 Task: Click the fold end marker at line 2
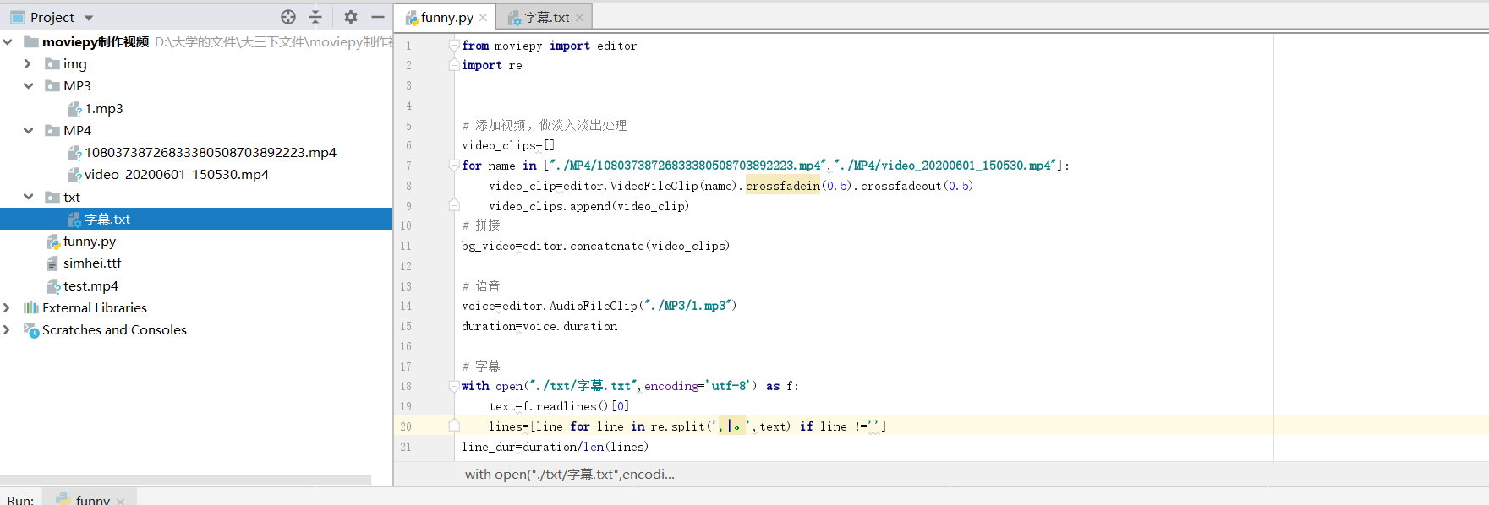(454, 65)
